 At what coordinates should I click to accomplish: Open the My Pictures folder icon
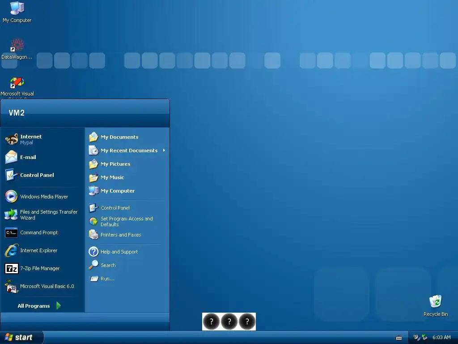tap(93, 164)
